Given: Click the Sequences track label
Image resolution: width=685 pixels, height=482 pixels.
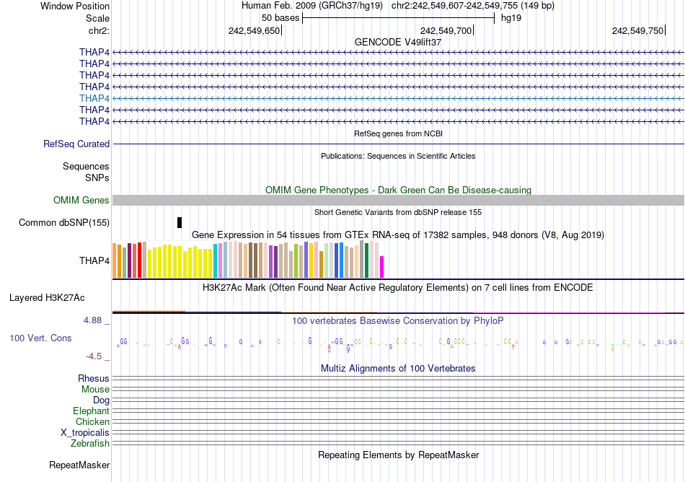Looking at the screenshot, I should click(86, 166).
